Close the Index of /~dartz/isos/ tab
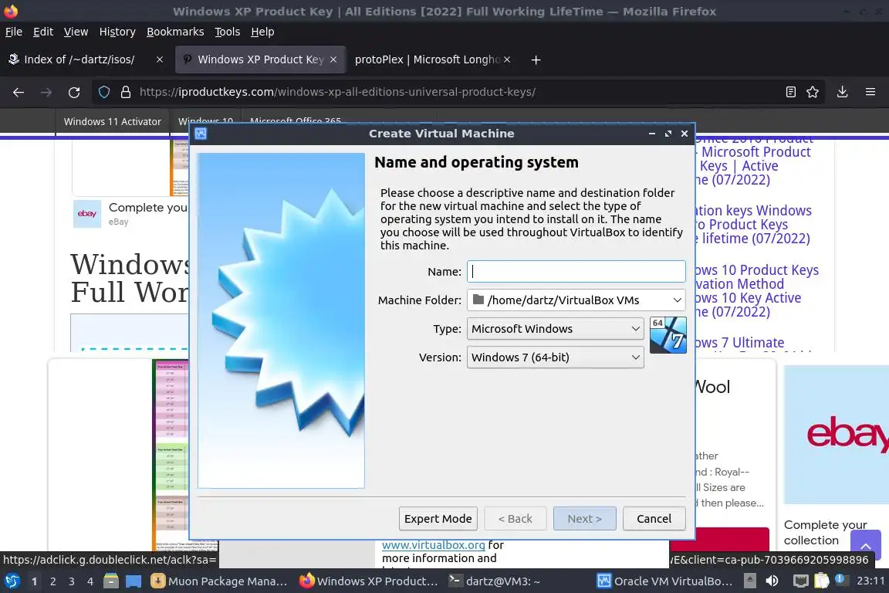Viewport: 889px width, 593px height. coord(160,59)
